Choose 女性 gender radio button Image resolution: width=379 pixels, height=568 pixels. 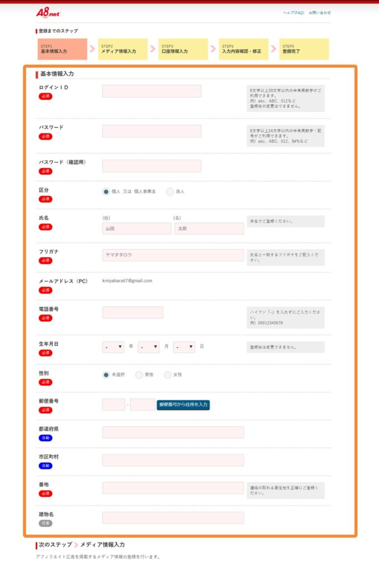[x=168, y=375]
